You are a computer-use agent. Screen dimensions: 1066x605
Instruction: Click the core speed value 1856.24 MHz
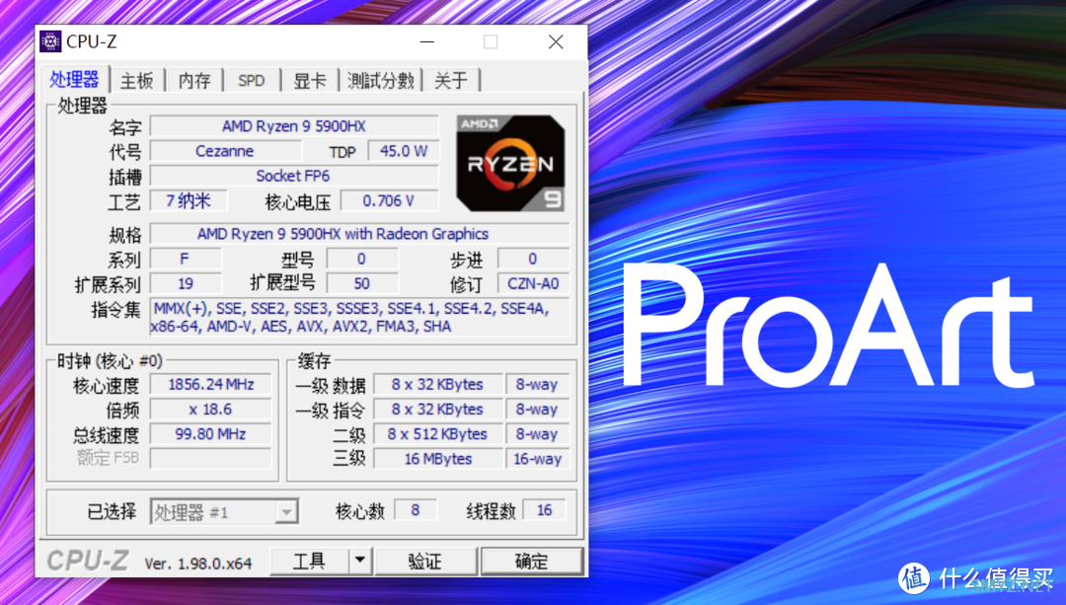point(211,385)
